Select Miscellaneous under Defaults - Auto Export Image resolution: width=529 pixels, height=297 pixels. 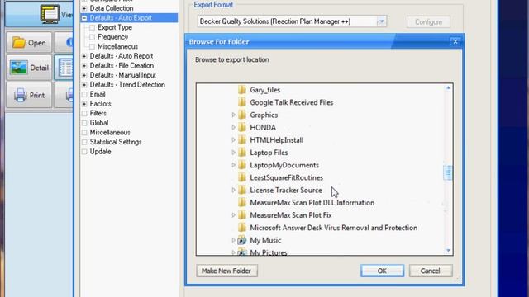point(117,46)
